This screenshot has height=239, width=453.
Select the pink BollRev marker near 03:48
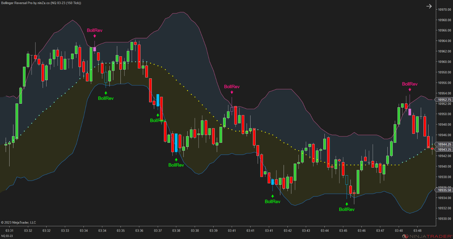pyautogui.click(x=410, y=89)
